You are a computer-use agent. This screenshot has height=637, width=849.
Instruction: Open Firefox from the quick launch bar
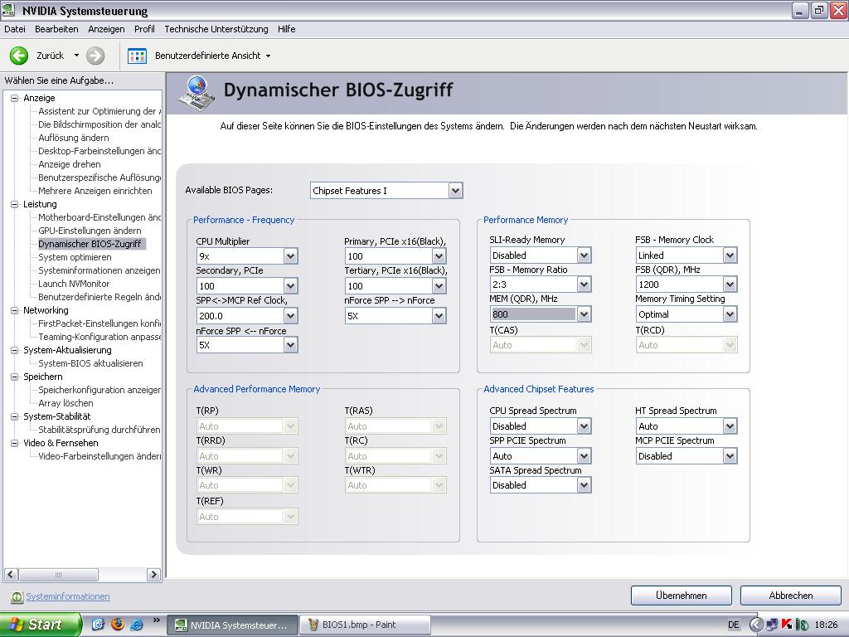point(118,625)
